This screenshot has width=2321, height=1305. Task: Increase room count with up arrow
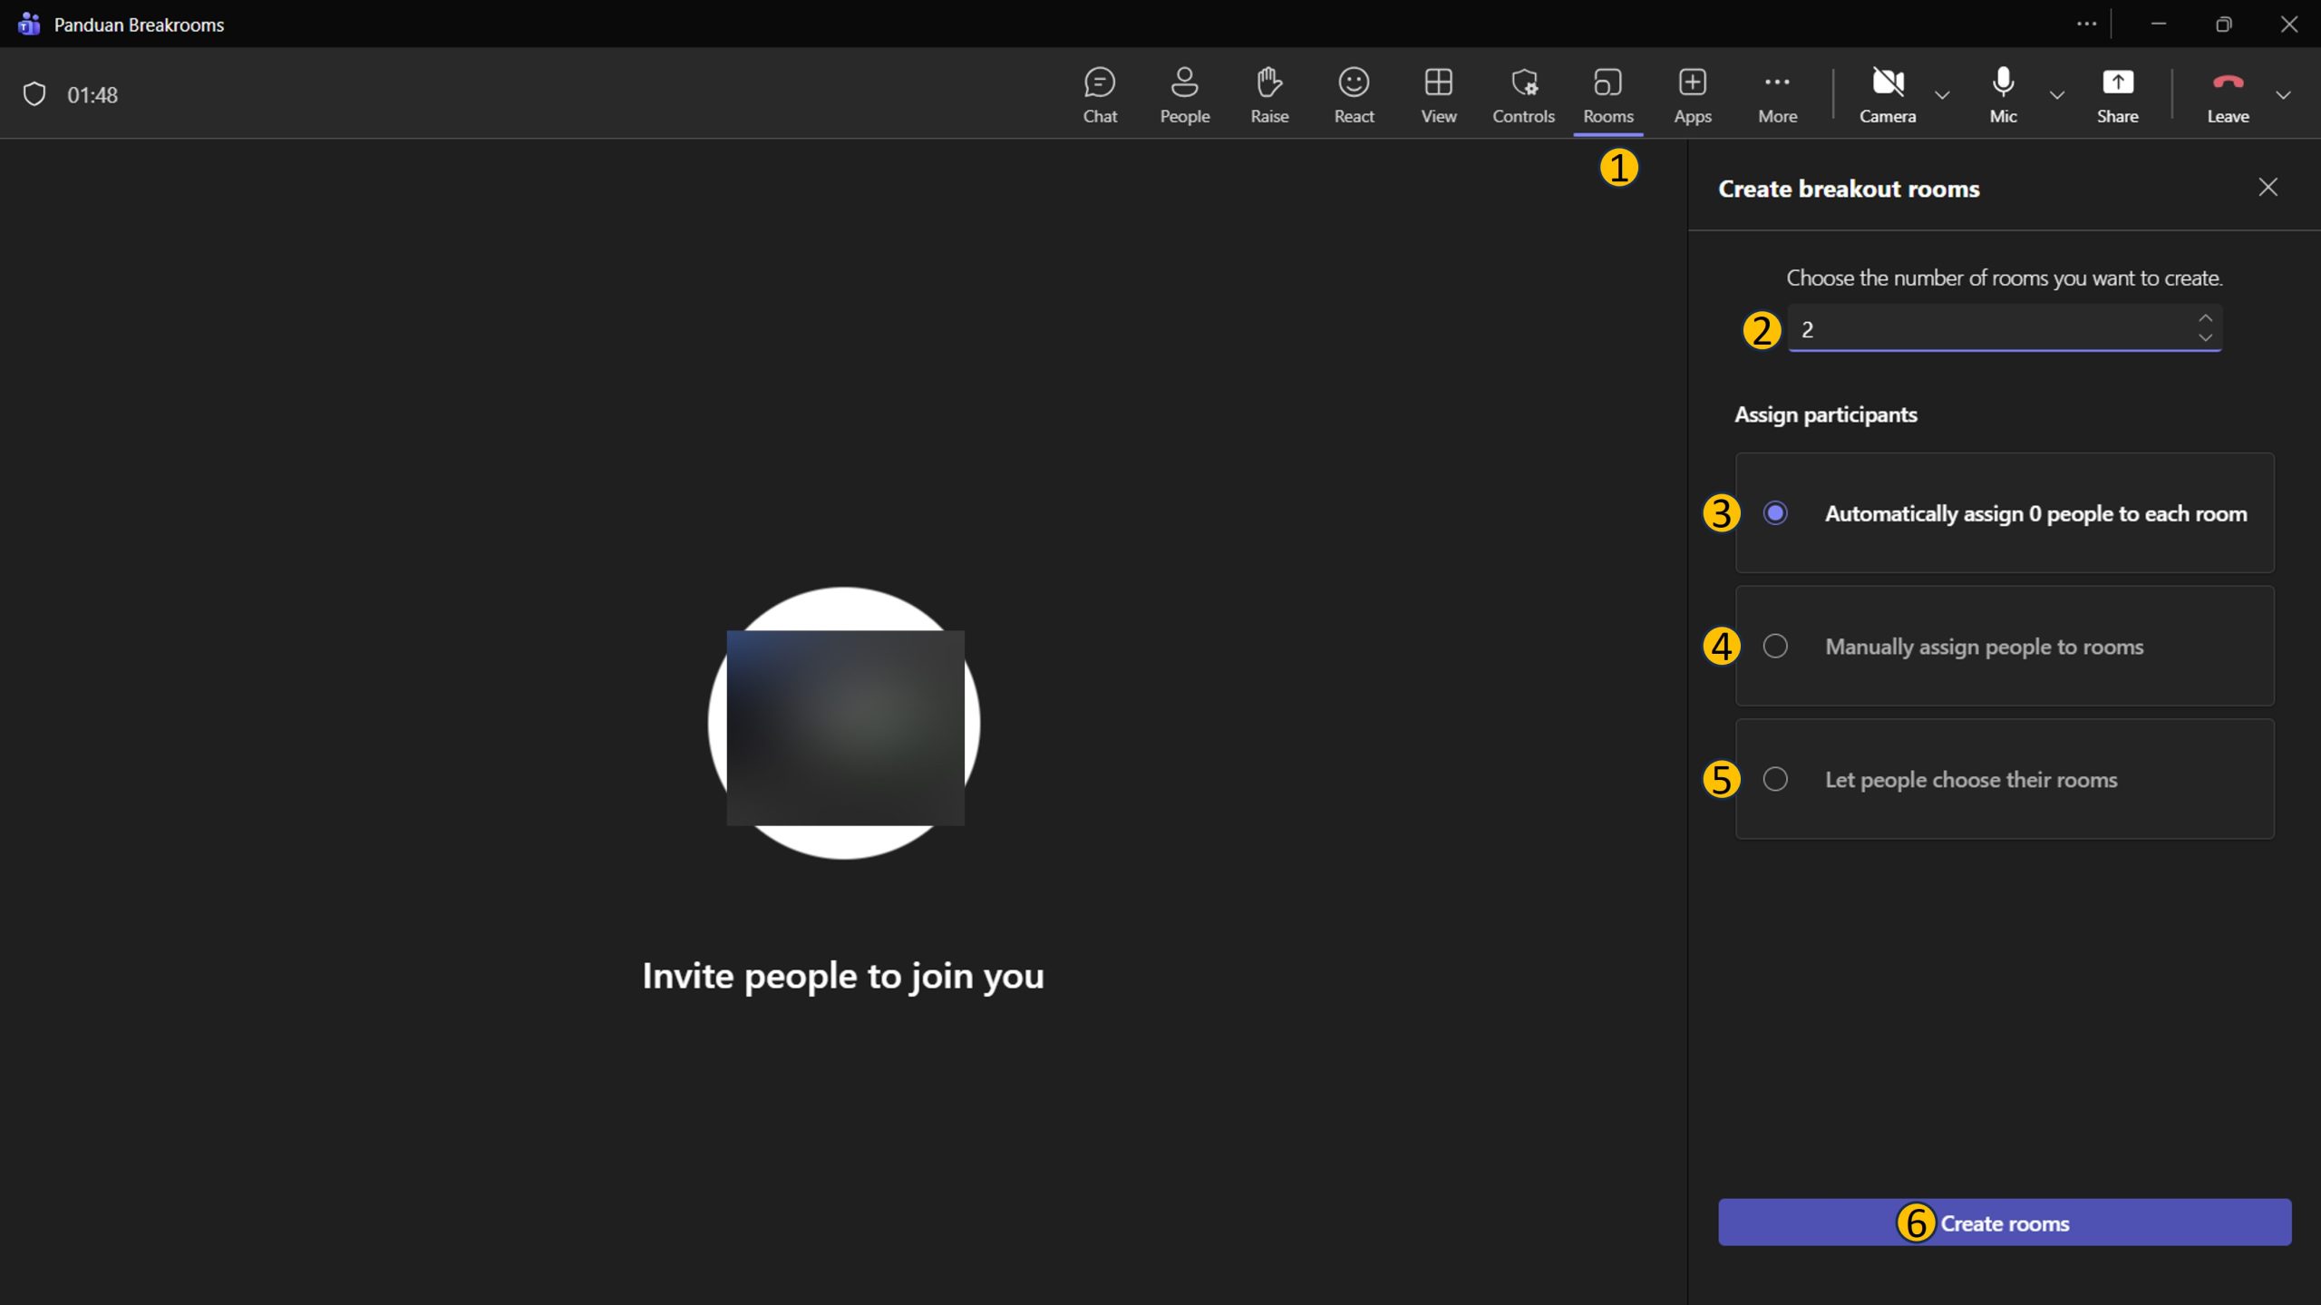[x=2205, y=318]
